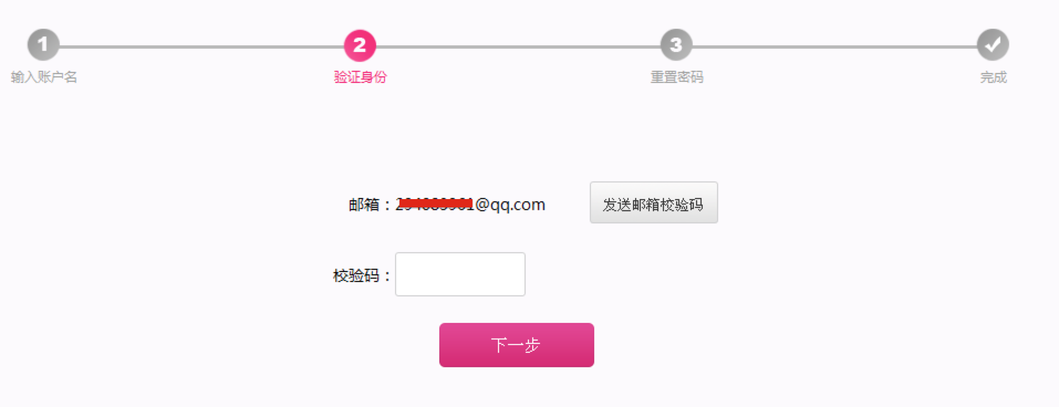Click the @qq.com email domain text
This screenshot has width=1059, height=407.
click(x=510, y=205)
